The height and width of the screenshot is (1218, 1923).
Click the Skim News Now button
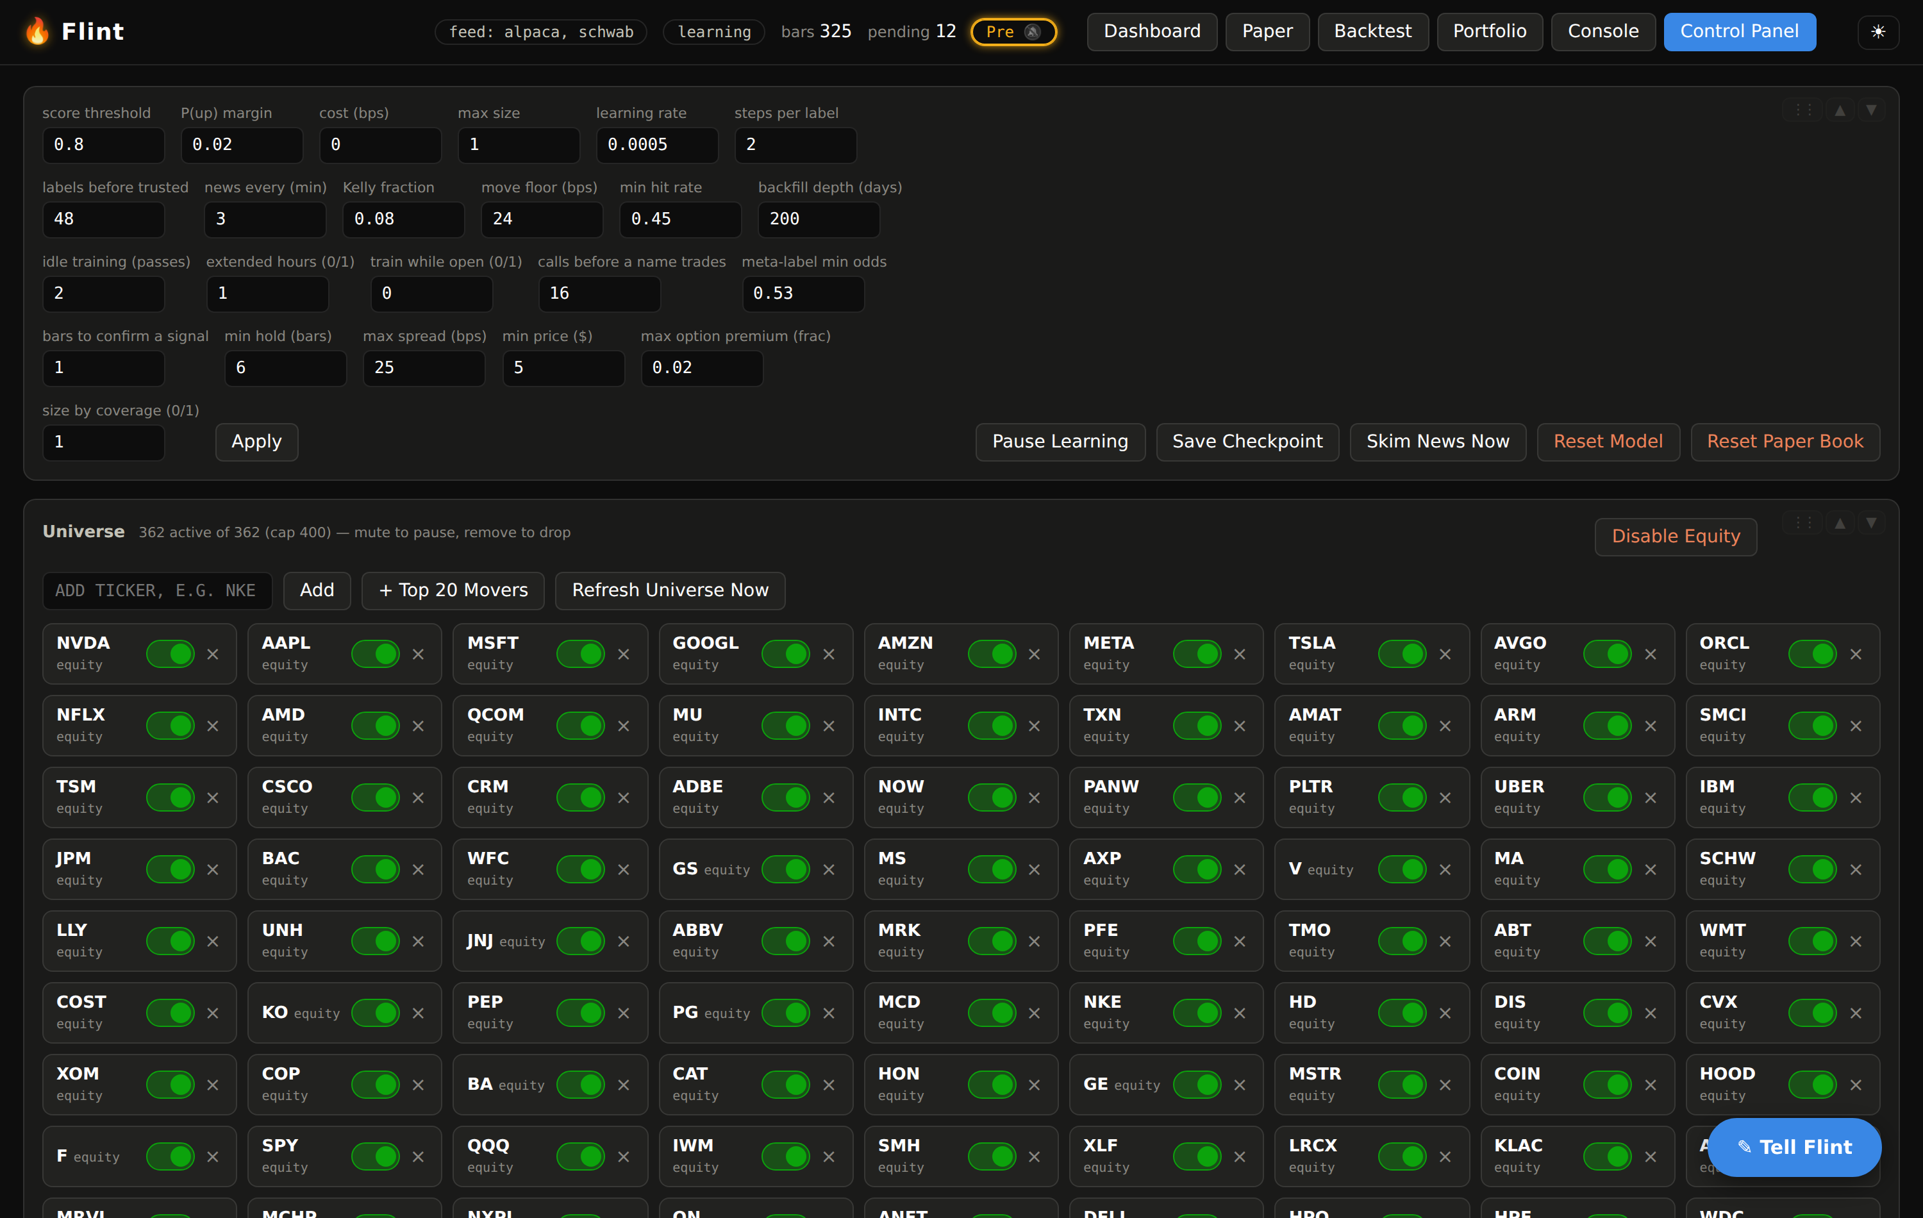pyautogui.click(x=1438, y=442)
